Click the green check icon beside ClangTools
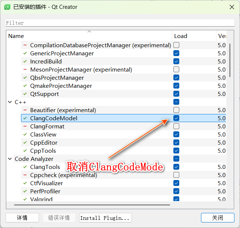The height and width of the screenshot is (228, 240). point(25,167)
